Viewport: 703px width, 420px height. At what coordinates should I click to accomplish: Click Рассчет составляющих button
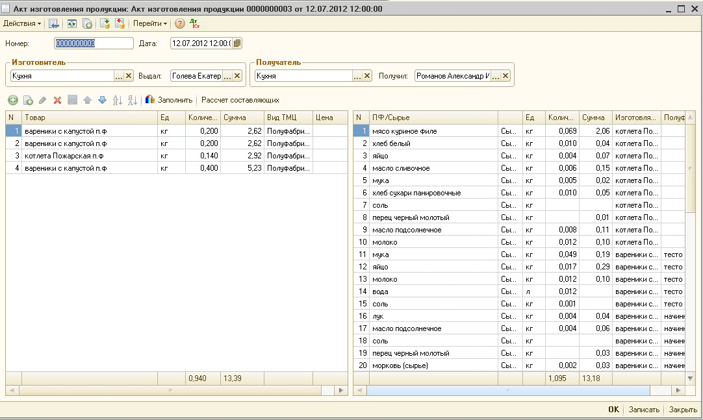click(x=240, y=100)
